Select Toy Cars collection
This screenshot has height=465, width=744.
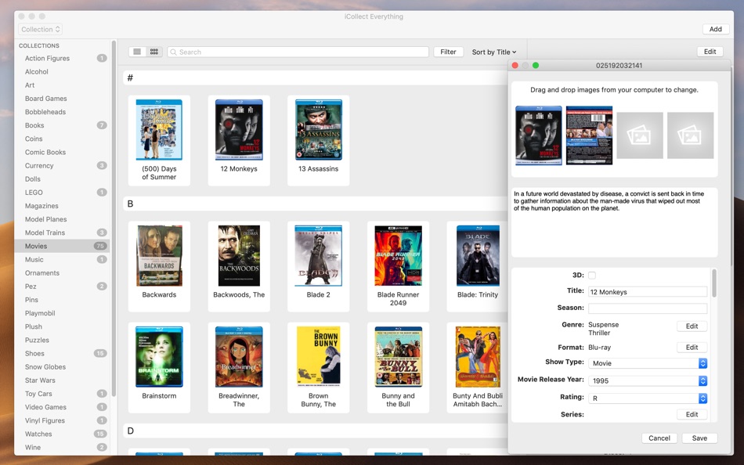pyautogui.click(x=62, y=394)
